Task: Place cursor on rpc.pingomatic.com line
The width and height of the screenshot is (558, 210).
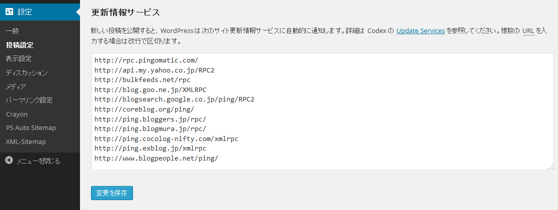Action: click(x=146, y=60)
